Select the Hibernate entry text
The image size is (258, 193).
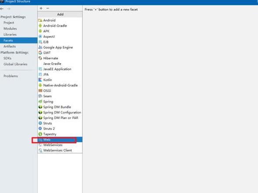pos(50,58)
